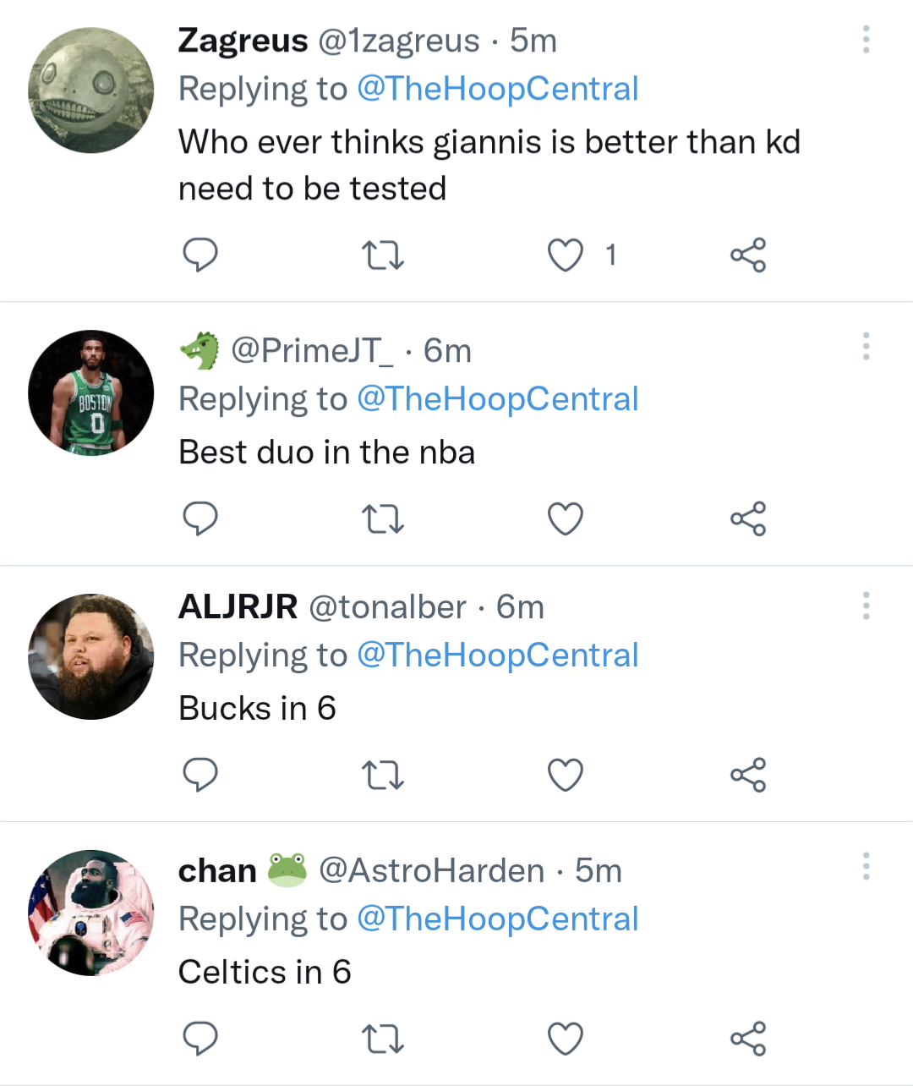Open @TheHoopCentral link in Zagreus's reply
Image resolution: width=913 pixels, height=1086 pixels.
pos(497,89)
